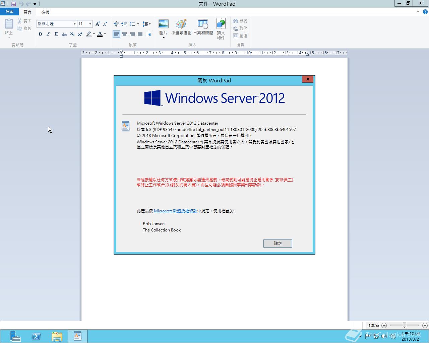This screenshot has width=429, height=343.
Task: Click the decrease indent icon
Action: tap(117, 24)
